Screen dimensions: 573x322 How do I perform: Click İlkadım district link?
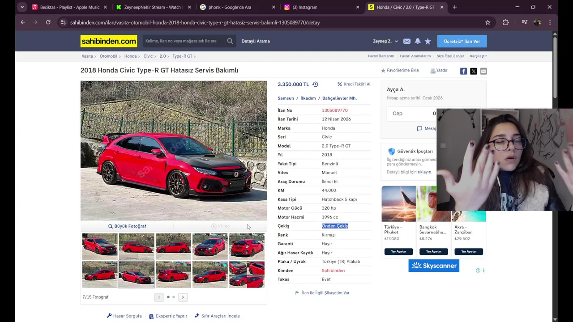pyautogui.click(x=308, y=98)
